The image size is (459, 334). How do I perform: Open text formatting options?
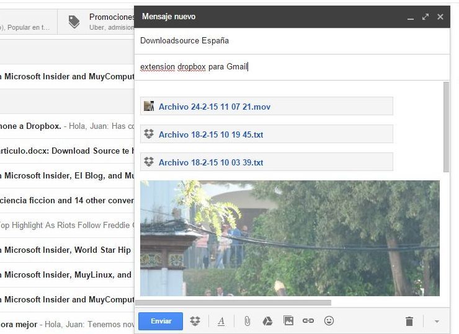coord(221,321)
